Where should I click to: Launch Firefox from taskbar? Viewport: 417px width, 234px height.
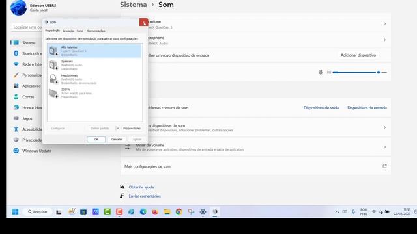point(155,212)
